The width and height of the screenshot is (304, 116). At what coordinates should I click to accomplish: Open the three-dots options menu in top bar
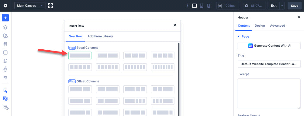187,6
